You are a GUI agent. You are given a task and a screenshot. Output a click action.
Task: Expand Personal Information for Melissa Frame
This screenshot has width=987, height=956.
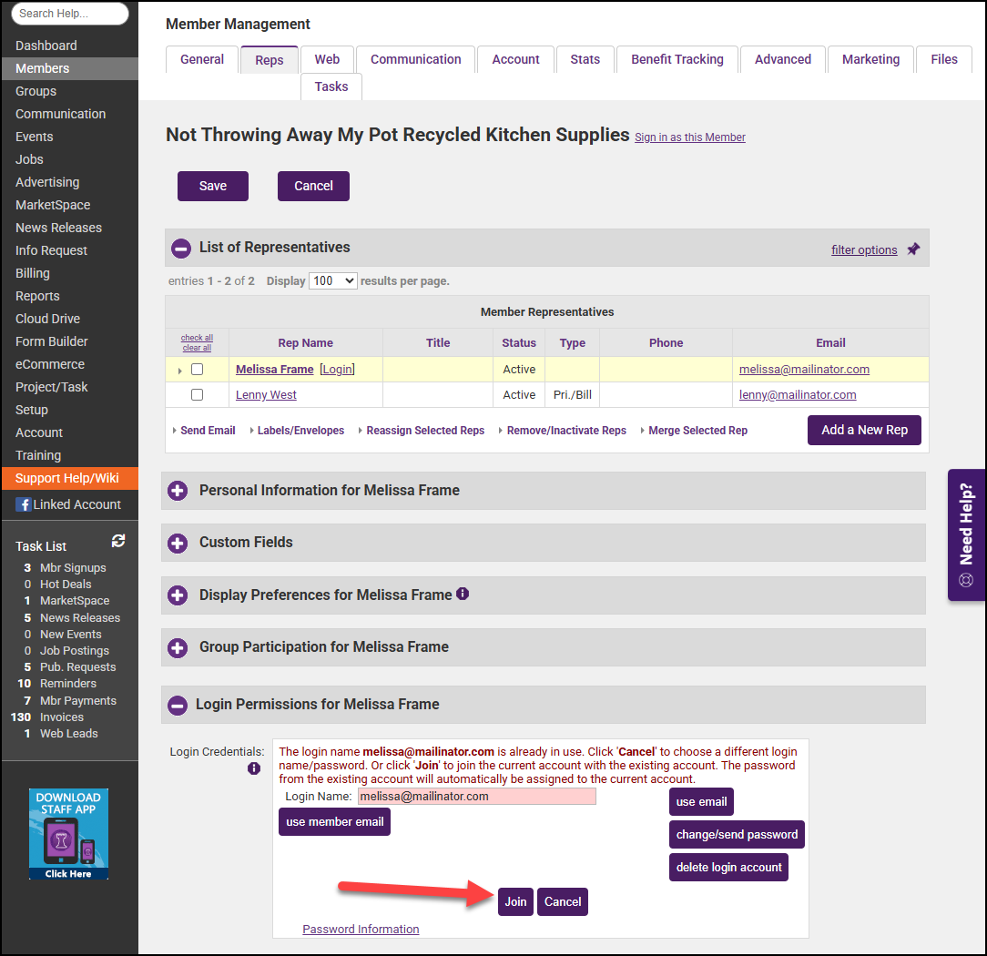point(178,491)
